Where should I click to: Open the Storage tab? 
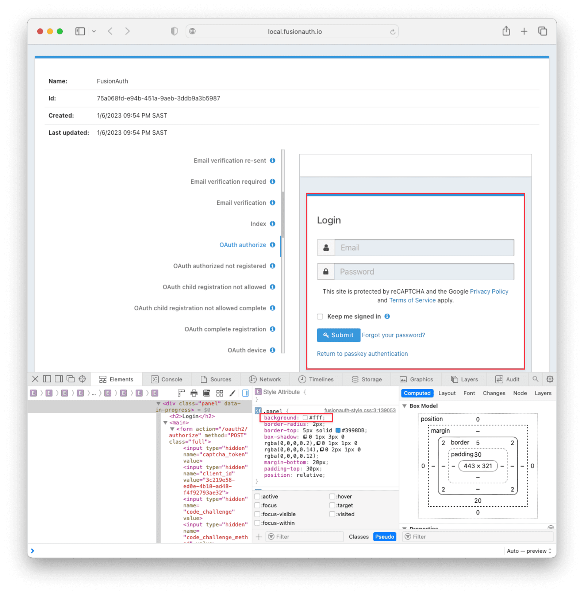(x=367, y=379)
